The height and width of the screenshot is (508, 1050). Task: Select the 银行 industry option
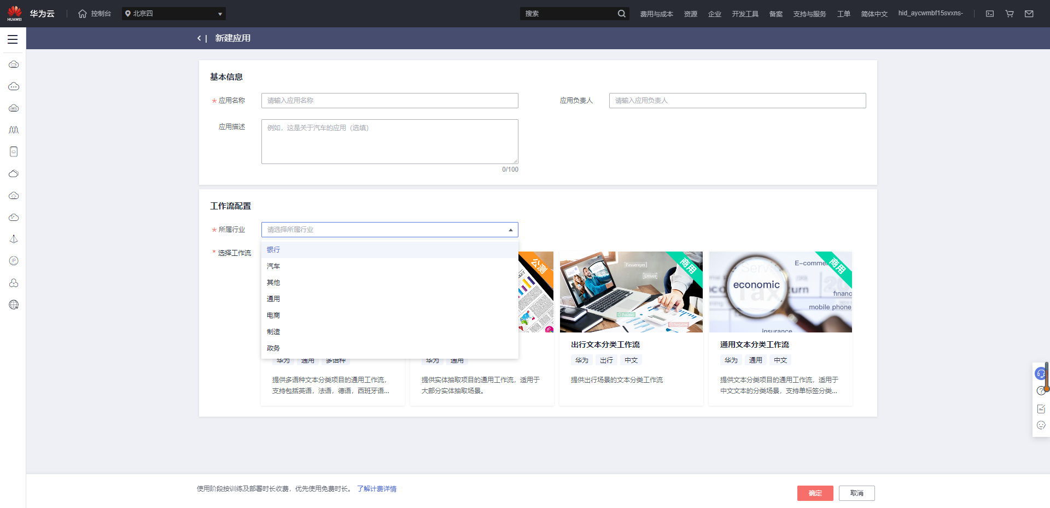(273, 249)
